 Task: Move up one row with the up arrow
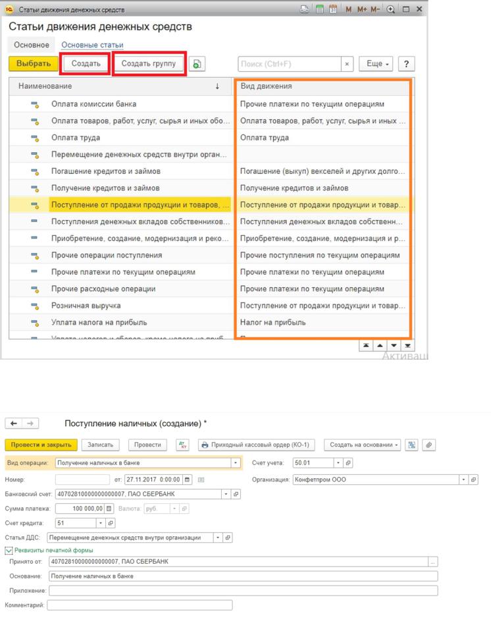[380, 345]
